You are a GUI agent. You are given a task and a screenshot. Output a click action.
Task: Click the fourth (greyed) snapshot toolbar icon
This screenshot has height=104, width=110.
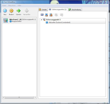coord(56,15)
